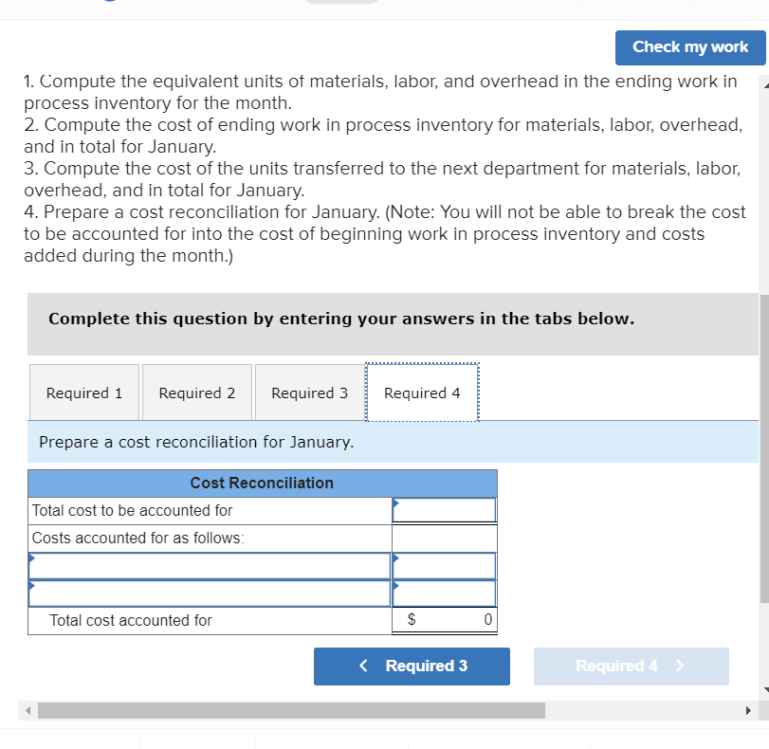Viewport: 769px width, 749px height.
Task: Switch to the Required 1 tab
Action: click(x=83, y=392)
